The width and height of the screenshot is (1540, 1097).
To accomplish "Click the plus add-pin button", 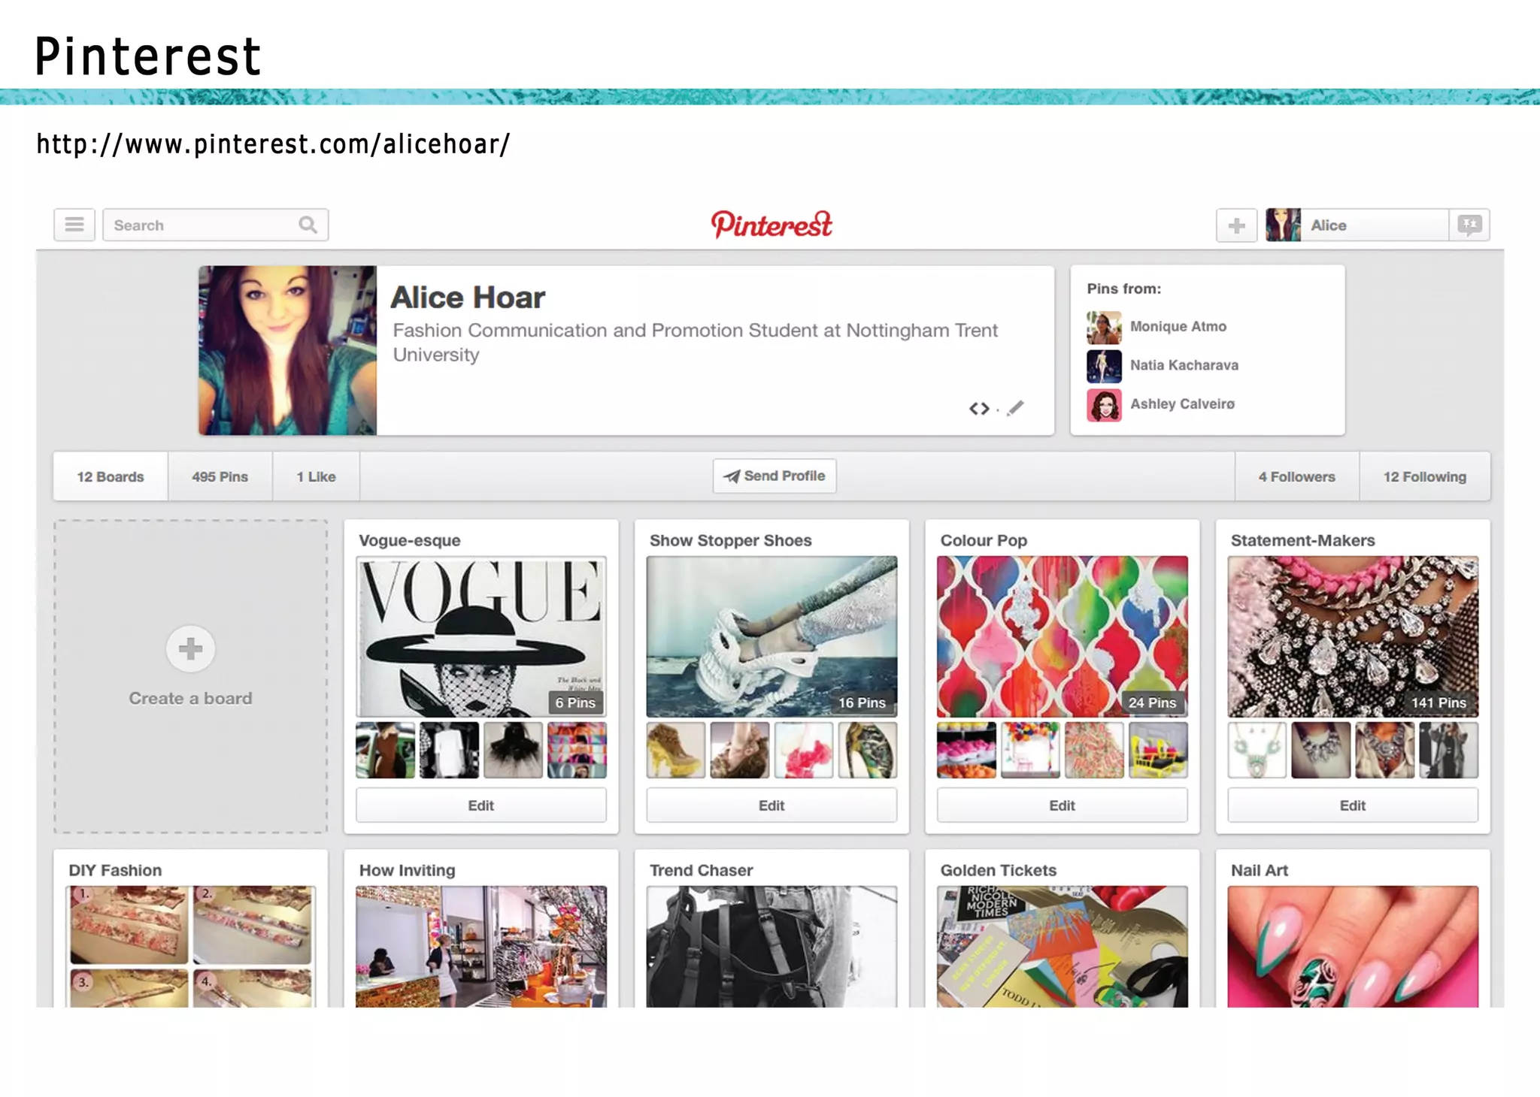I will [1236, 225].
